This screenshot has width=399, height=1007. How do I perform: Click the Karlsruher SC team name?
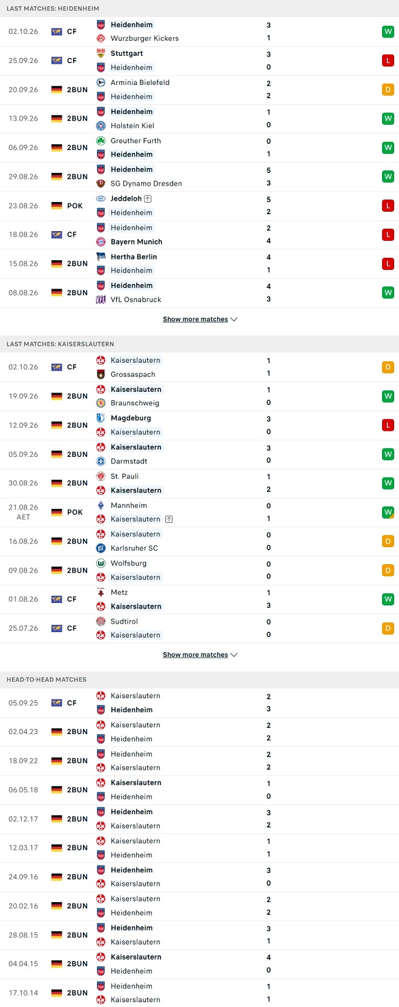click(x=134, y=548)
